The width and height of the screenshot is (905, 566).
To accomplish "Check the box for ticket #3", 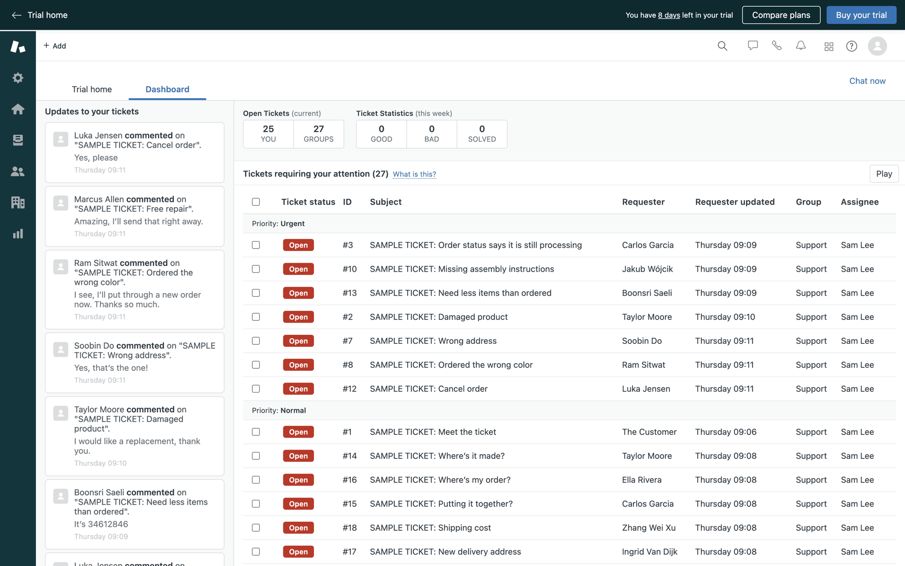I will (x=256, y=245).
